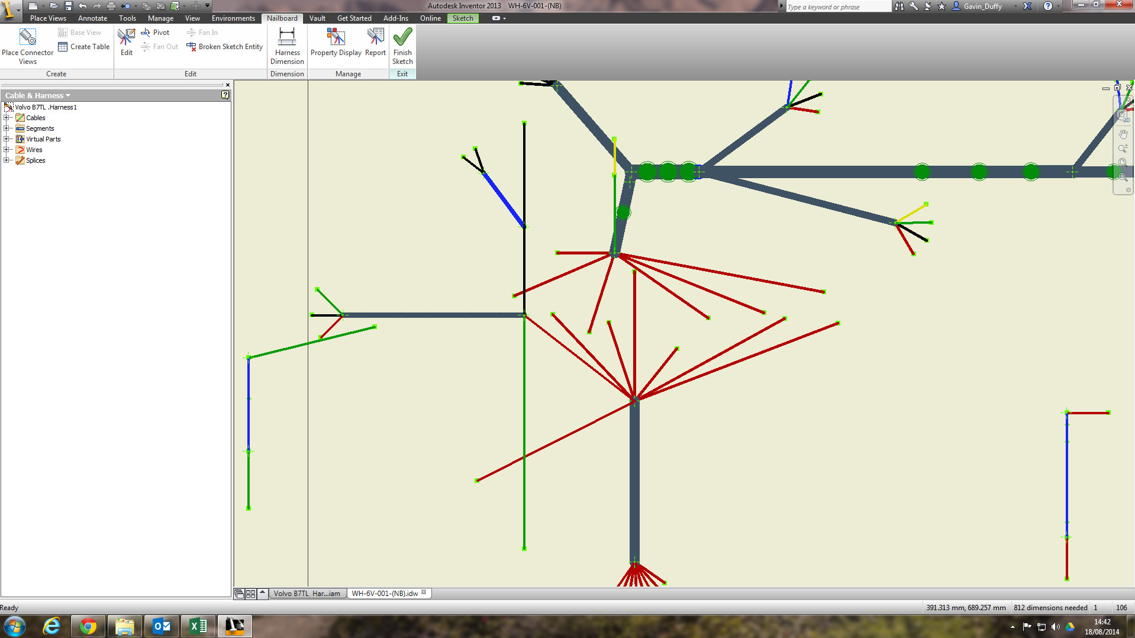Expand the Cables node in the browser
The height and width of the screenshot is (638, 1135).
7,117
